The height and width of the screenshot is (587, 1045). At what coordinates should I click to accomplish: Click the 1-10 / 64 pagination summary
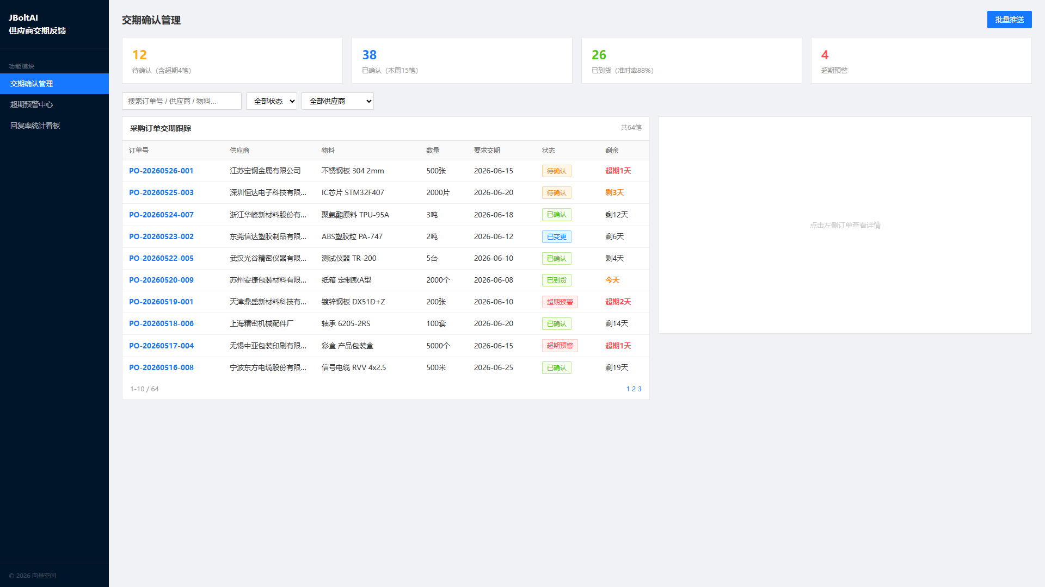[x=144, y=389]
